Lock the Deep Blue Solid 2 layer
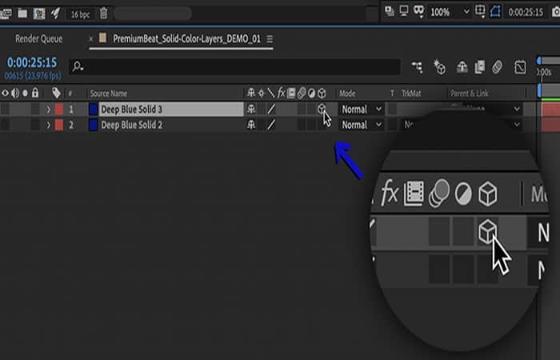 point(35,125)
